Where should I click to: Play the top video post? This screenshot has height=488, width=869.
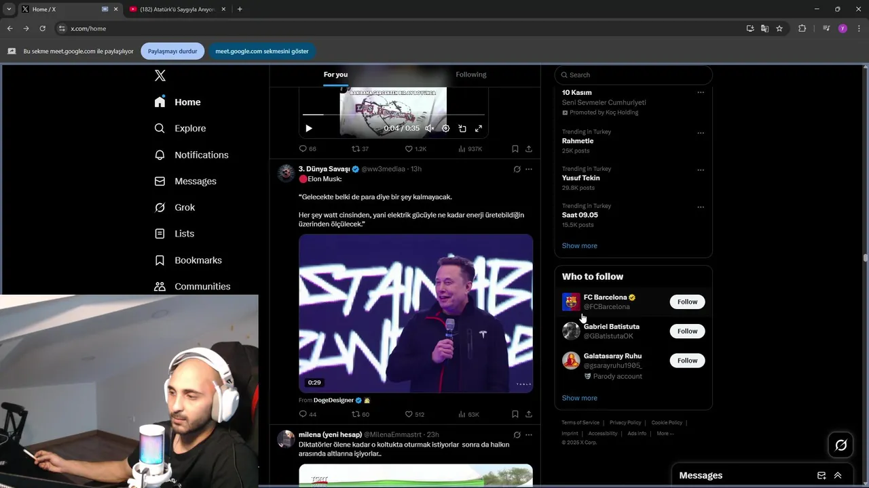click(309, 128)
